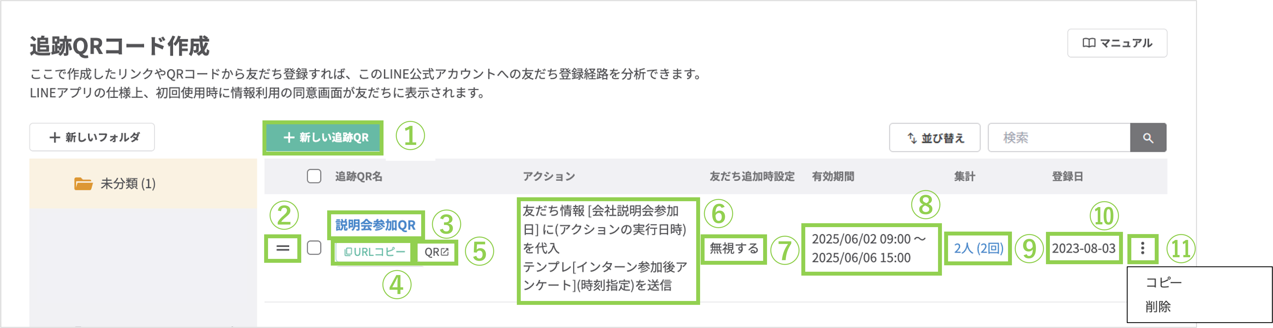Open the 未分類 folder
1273x328 pixels.
tap(127, 184)
